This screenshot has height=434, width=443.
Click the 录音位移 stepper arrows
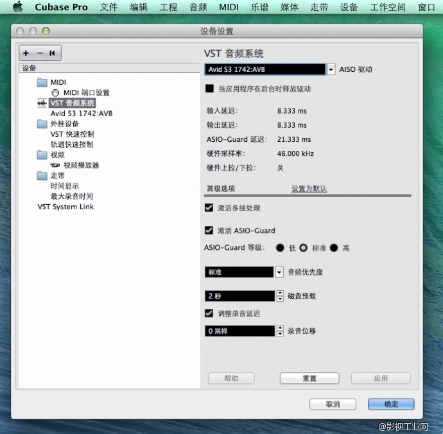pos(280,331)
